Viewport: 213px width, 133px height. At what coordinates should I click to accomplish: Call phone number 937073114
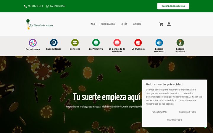click(x=35, y=6)
